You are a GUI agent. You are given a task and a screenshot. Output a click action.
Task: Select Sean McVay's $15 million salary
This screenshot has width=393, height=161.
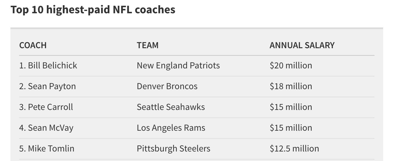291,128
